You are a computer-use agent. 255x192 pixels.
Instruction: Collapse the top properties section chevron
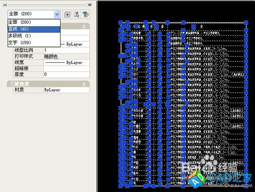tap(84, 27)
